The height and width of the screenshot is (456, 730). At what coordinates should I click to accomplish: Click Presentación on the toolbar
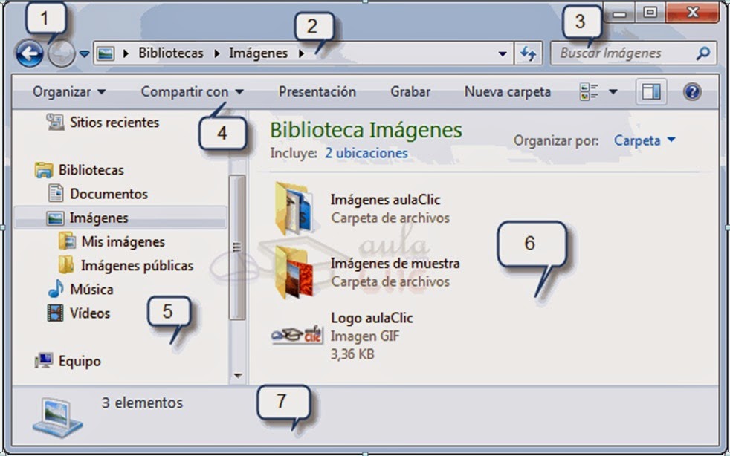317,91
